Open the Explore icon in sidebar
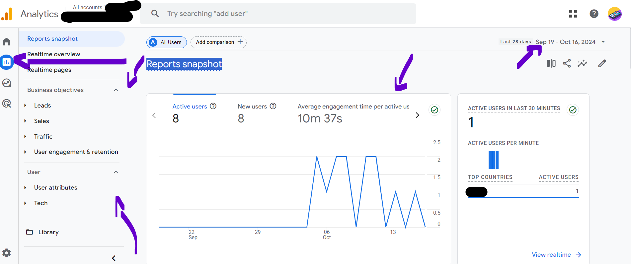 (x=7, y=83)
